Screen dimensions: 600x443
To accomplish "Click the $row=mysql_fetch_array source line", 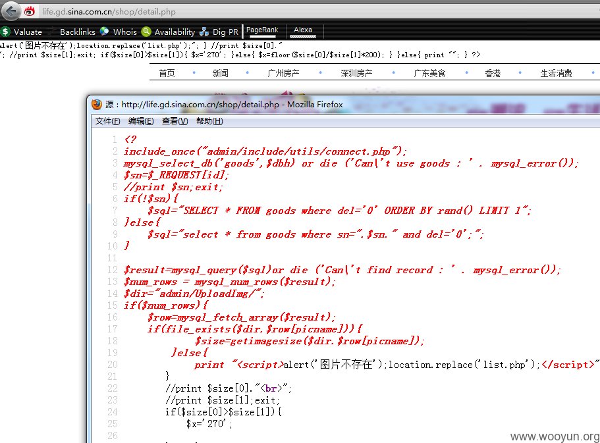I will click(242, 317).
